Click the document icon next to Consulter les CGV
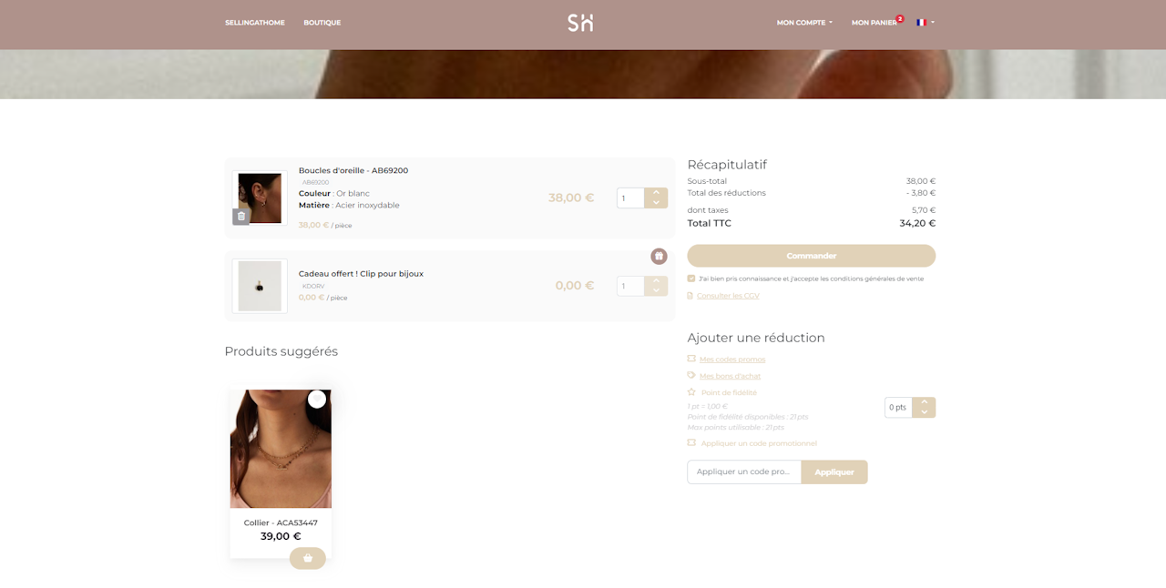The width and height of the screenshot is (1166, 588). [x=690, y=296]
